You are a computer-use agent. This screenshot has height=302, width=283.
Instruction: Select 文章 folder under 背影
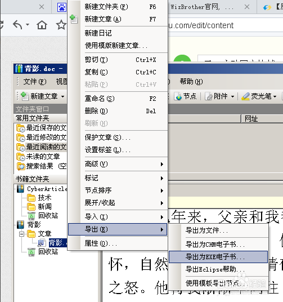click(39, 234)
